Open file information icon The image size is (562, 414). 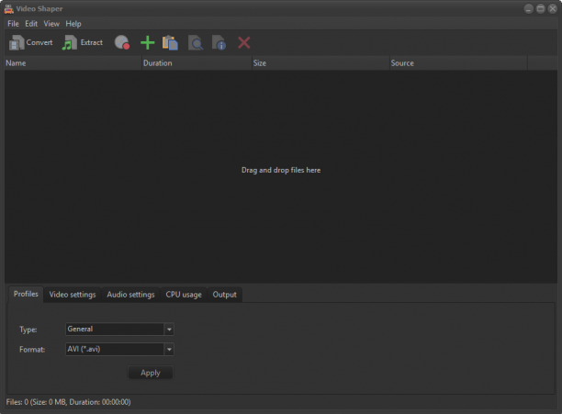[219, 42]
